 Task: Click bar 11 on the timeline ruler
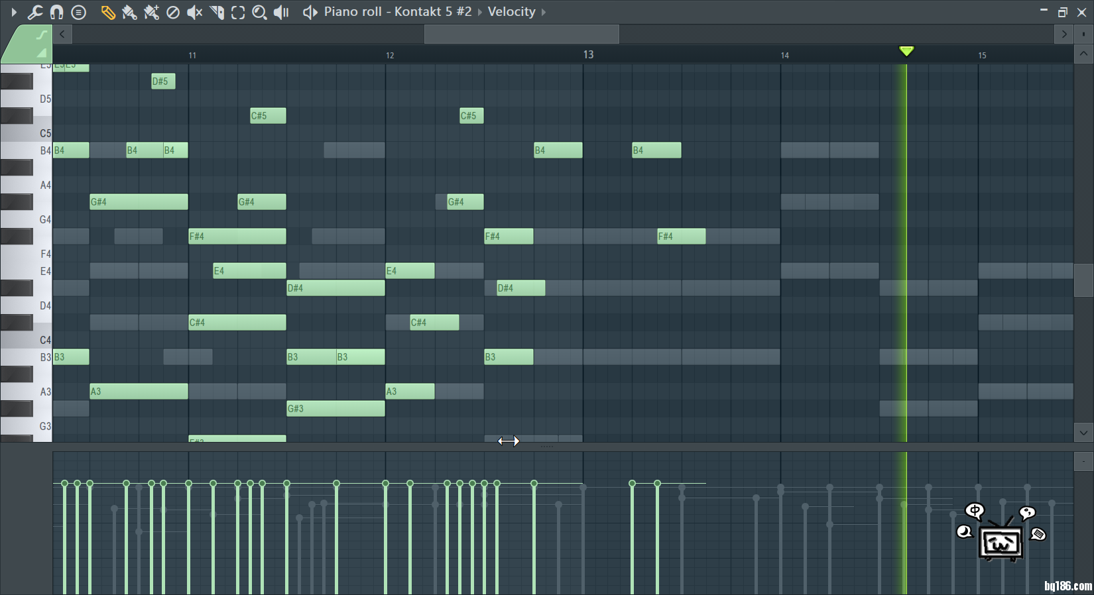tap(192, 55)
